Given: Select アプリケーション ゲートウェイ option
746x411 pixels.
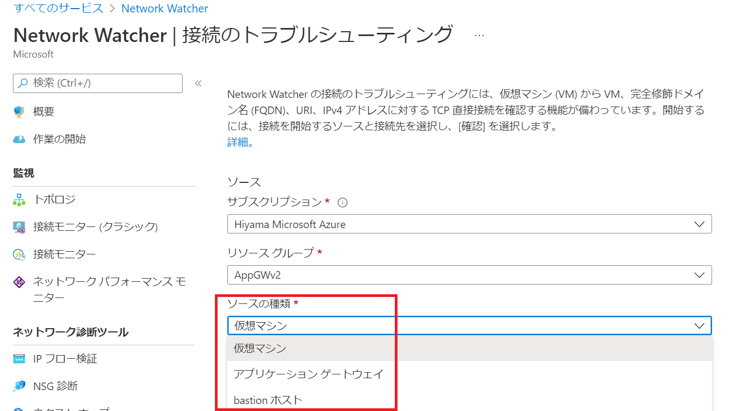Looking at the screenshot, I should 470,374.
